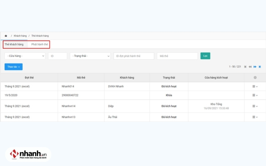Click the Mã thẻ filter field
The image size is (266, 166).
click(177, 56)
